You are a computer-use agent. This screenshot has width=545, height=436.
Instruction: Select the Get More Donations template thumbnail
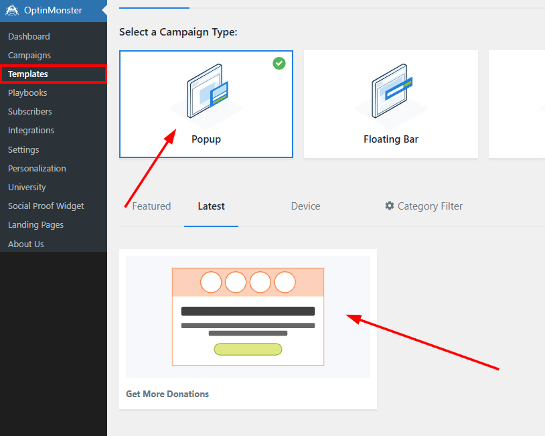tap(248, 317)
